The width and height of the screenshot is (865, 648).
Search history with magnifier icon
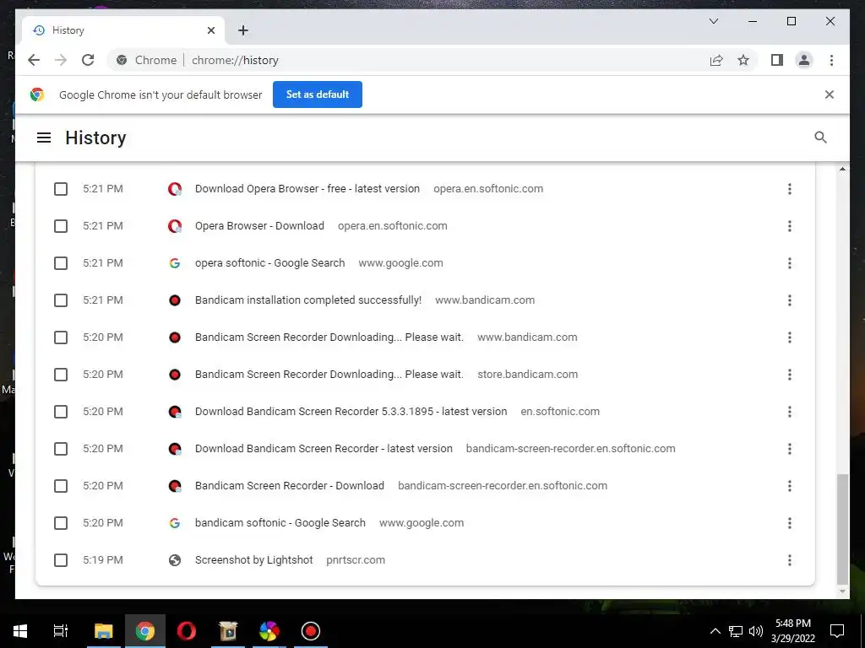point(820,138)
